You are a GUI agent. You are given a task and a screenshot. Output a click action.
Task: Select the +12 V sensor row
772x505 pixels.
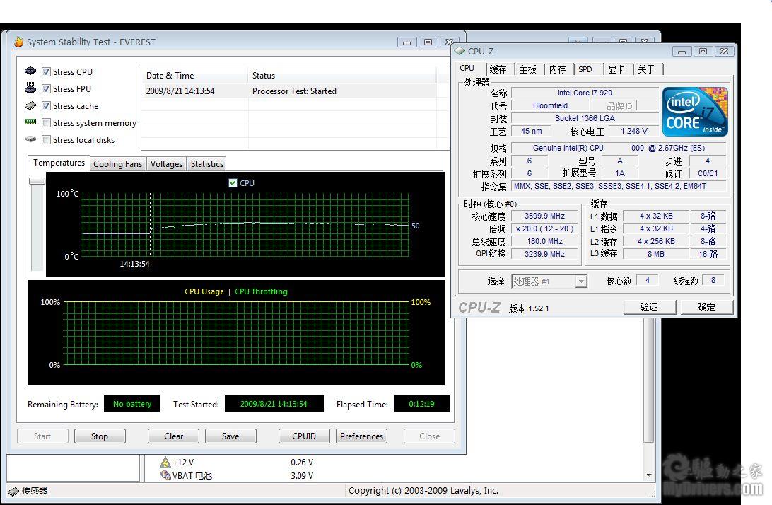(236, 462)
